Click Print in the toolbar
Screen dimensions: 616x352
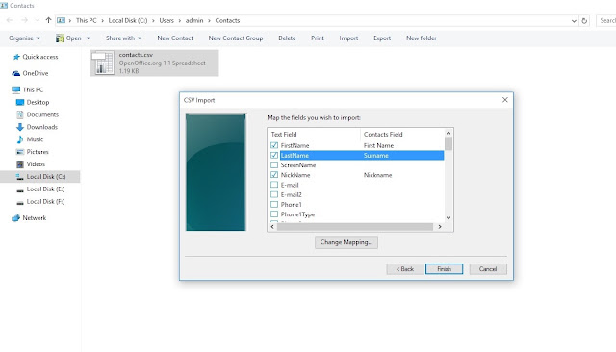pos(318,38)
